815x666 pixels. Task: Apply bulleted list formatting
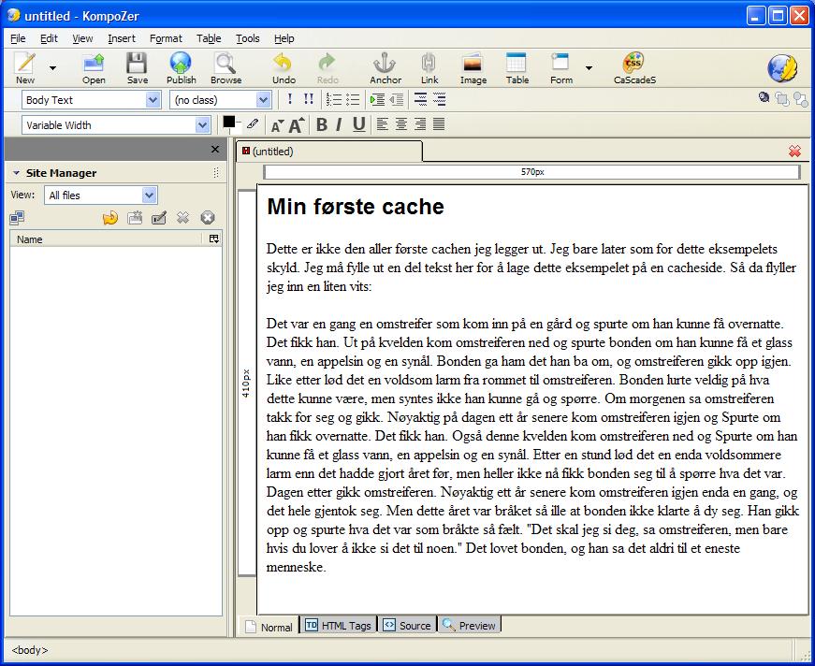353,99
